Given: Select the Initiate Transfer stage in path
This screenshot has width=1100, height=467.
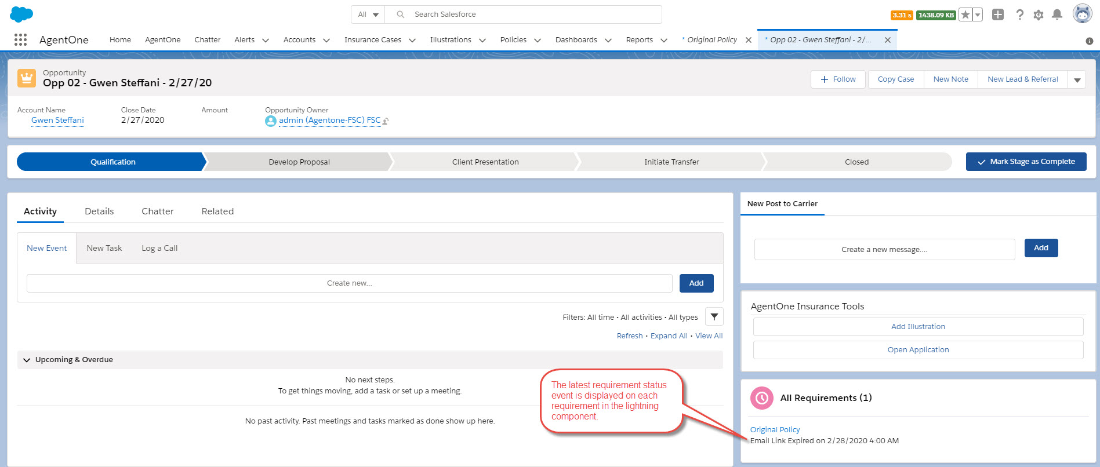Looking at the screenshot, I should 671,162.
